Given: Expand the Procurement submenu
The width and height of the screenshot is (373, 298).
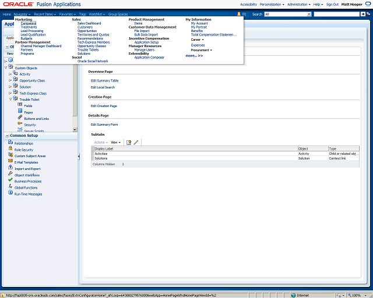Looking at the screenshot, I should [202, 50].
